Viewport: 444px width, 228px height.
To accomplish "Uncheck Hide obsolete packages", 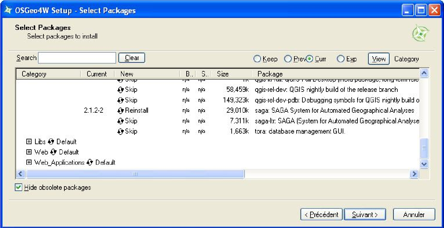I will pyautogui.click(x=19, y=188).
